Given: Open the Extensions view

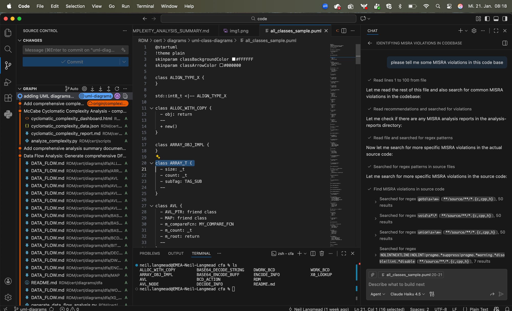Looking at the screenshot, I should 8,98.
